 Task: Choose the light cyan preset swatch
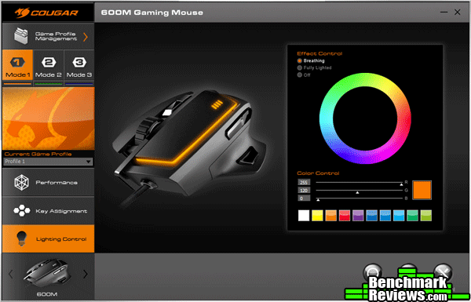(x=399, y=216)
